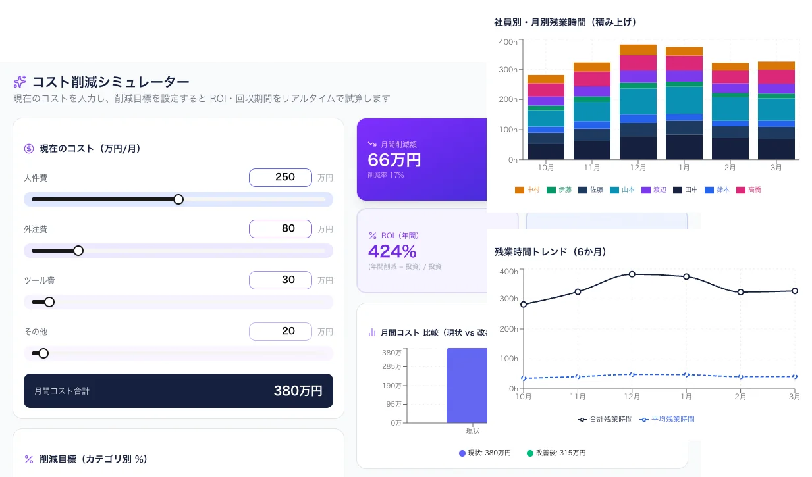812x477 pixels.
Task: Select the 鈴木 blue legend entry
Action: (717, 190)
